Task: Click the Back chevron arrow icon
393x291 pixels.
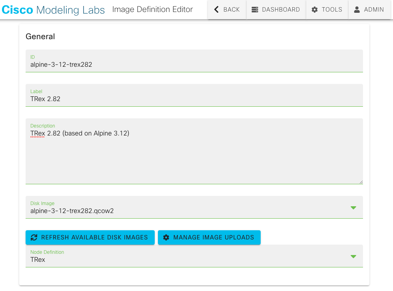Action: point(216,10)
